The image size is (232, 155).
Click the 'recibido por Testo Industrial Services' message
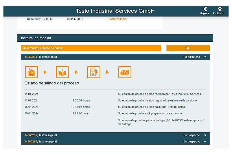point(160,94)
